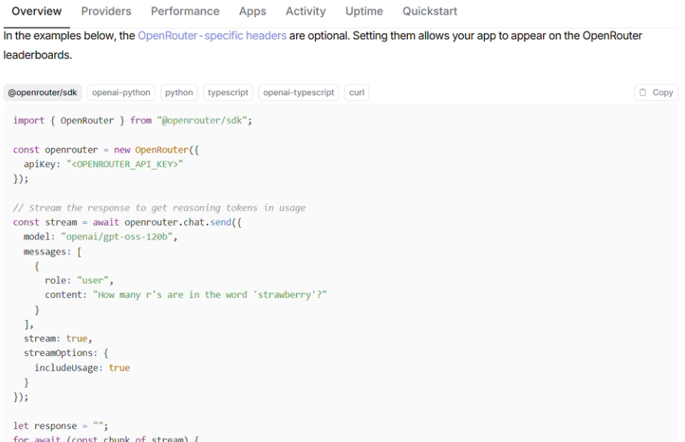
Task: Click the 'const openrouter' declaration line
Action: 106,150
